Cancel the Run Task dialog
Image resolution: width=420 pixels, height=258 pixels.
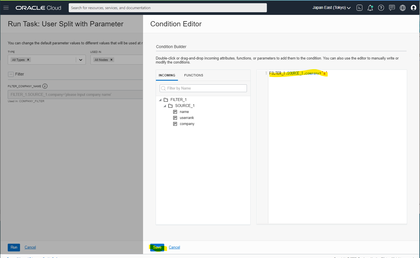point(30,247)
